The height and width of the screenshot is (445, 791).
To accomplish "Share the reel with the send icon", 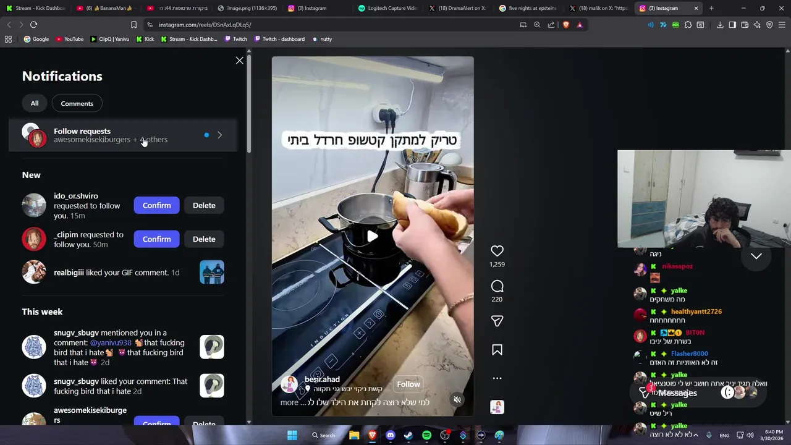I will (x=497, y=321).
